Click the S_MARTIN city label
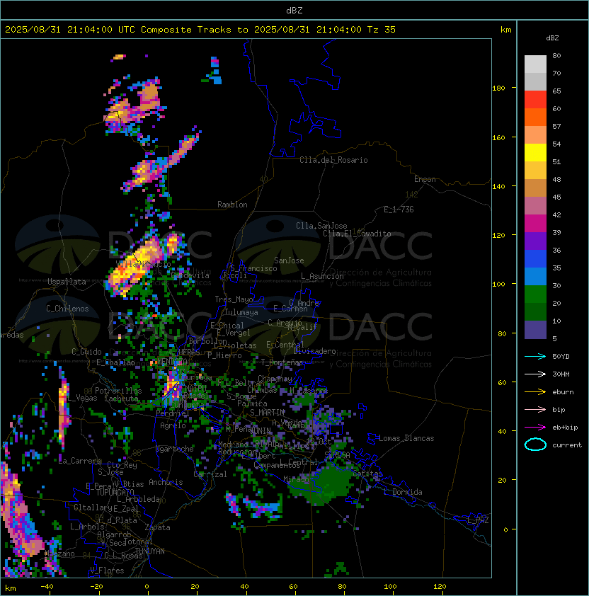This screenshot has height=596, width=589. point(268,413)
